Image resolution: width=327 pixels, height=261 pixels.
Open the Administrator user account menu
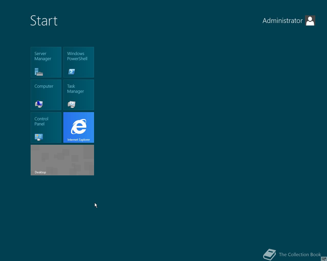pyautogui.click(x=289, y=20)
